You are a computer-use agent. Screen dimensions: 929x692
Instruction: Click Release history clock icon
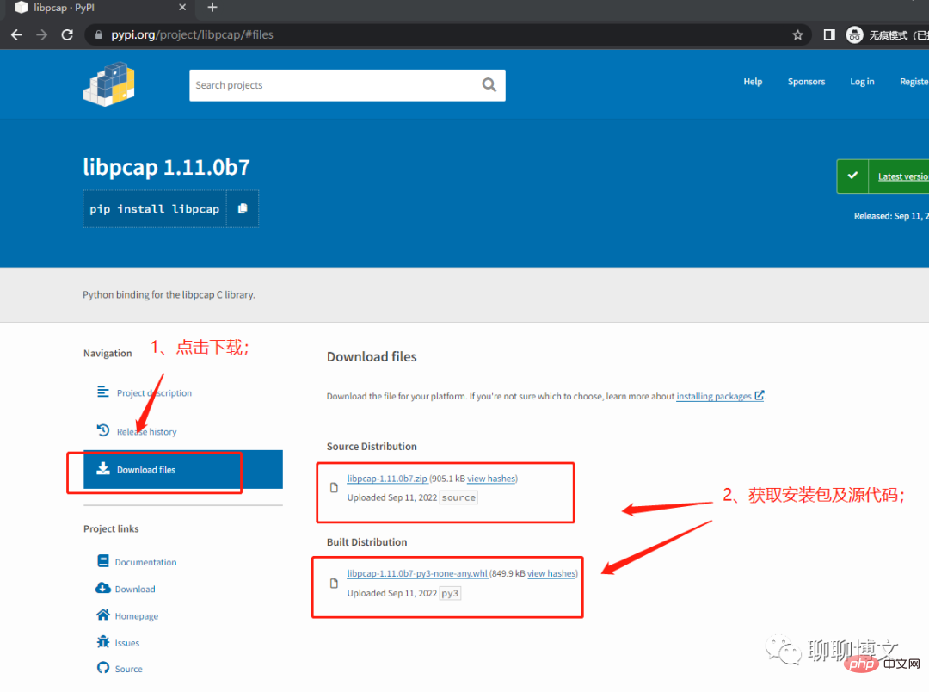coord(103,430)
